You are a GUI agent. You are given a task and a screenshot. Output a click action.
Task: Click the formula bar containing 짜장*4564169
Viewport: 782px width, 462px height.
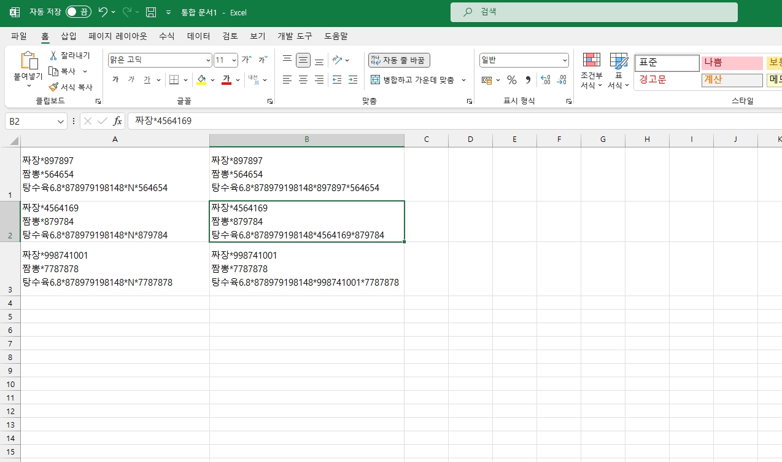[454, 122]
